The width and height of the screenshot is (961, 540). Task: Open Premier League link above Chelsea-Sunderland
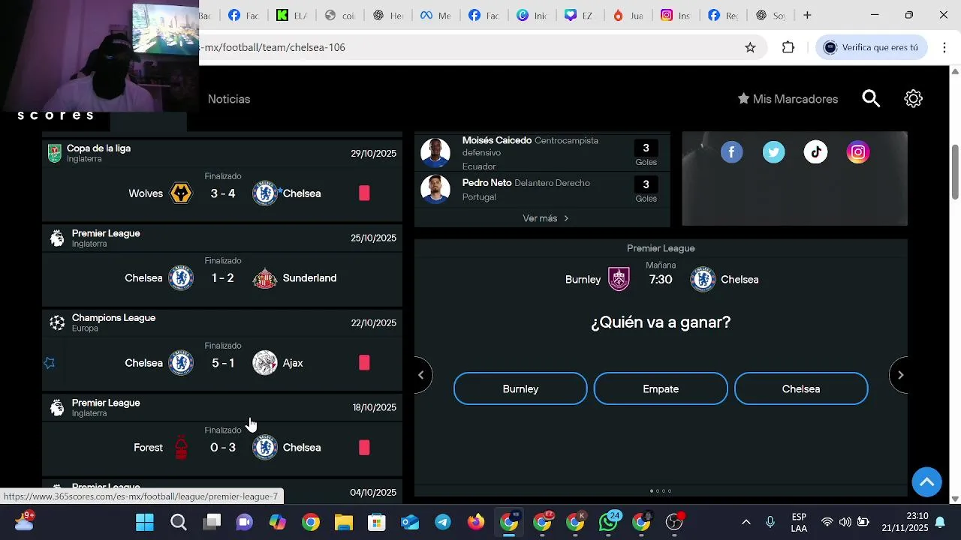pos(106,233)
